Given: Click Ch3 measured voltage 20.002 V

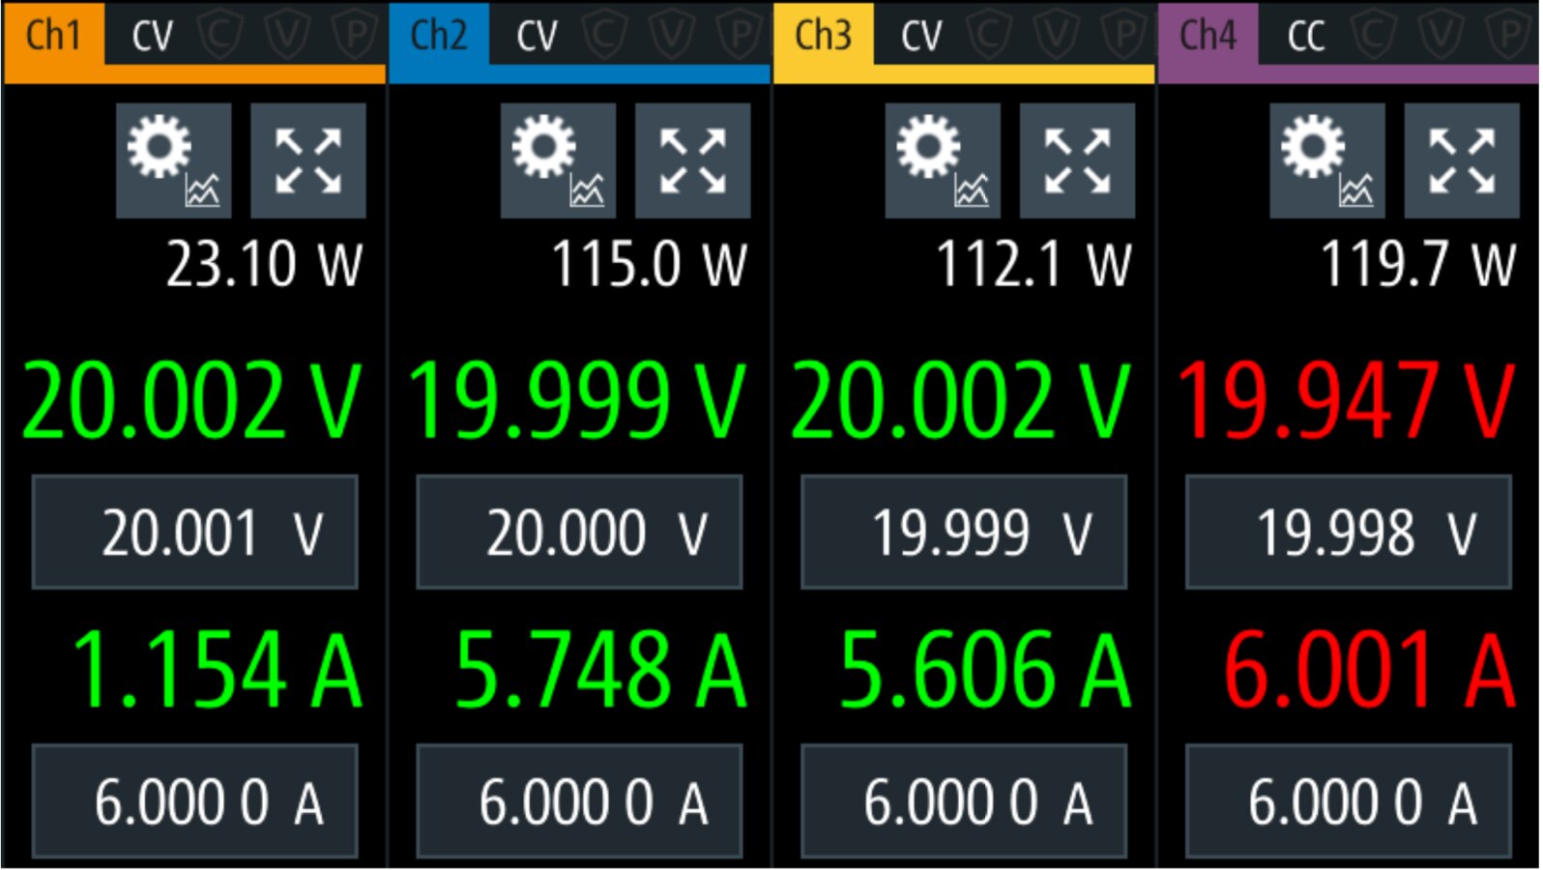Looking at the screenshot, I should (x=961, y=400).
